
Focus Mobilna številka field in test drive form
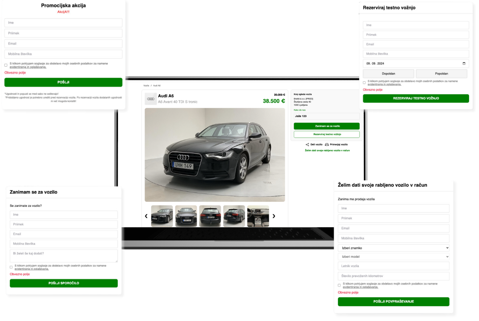[x=416, y=54]
